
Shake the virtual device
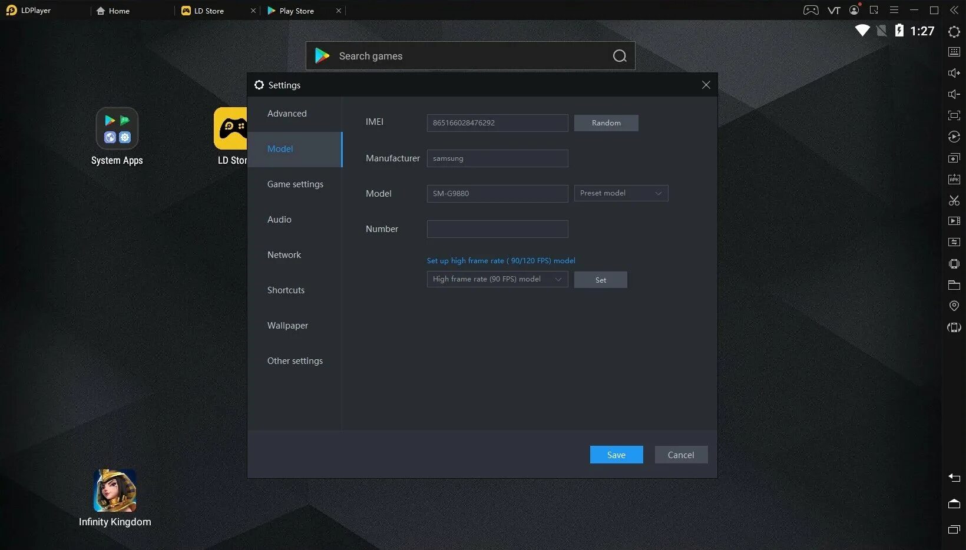954,264
